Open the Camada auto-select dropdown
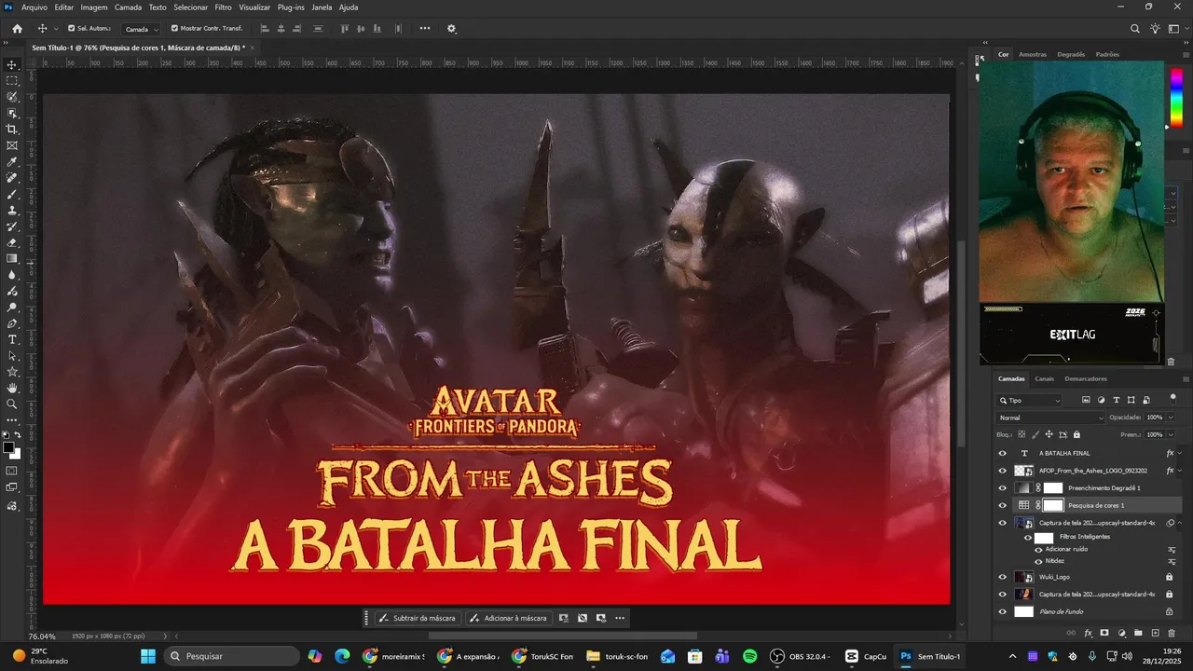 (141, 29)
